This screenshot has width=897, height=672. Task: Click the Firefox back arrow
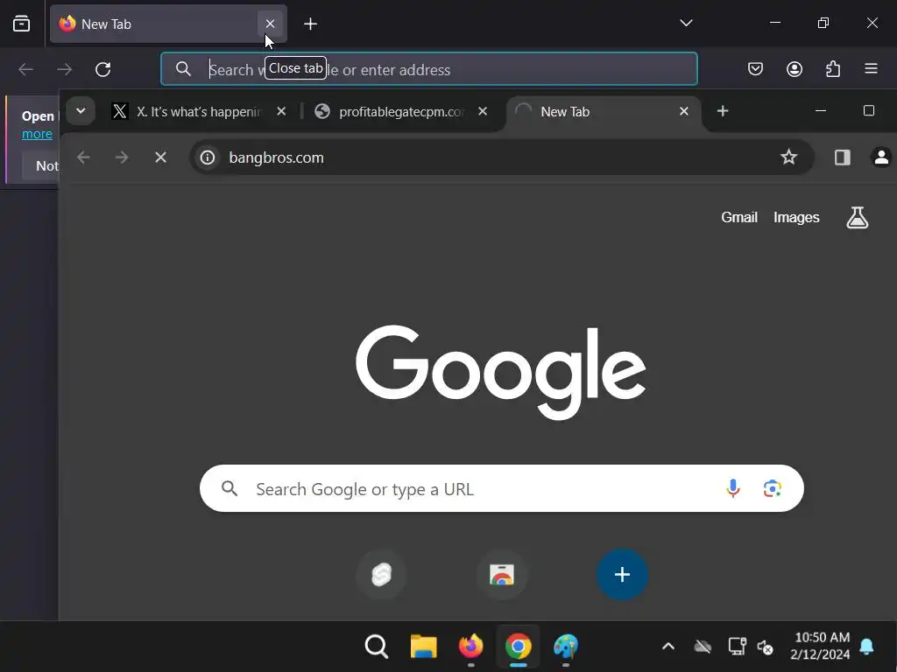click(25, 69)
